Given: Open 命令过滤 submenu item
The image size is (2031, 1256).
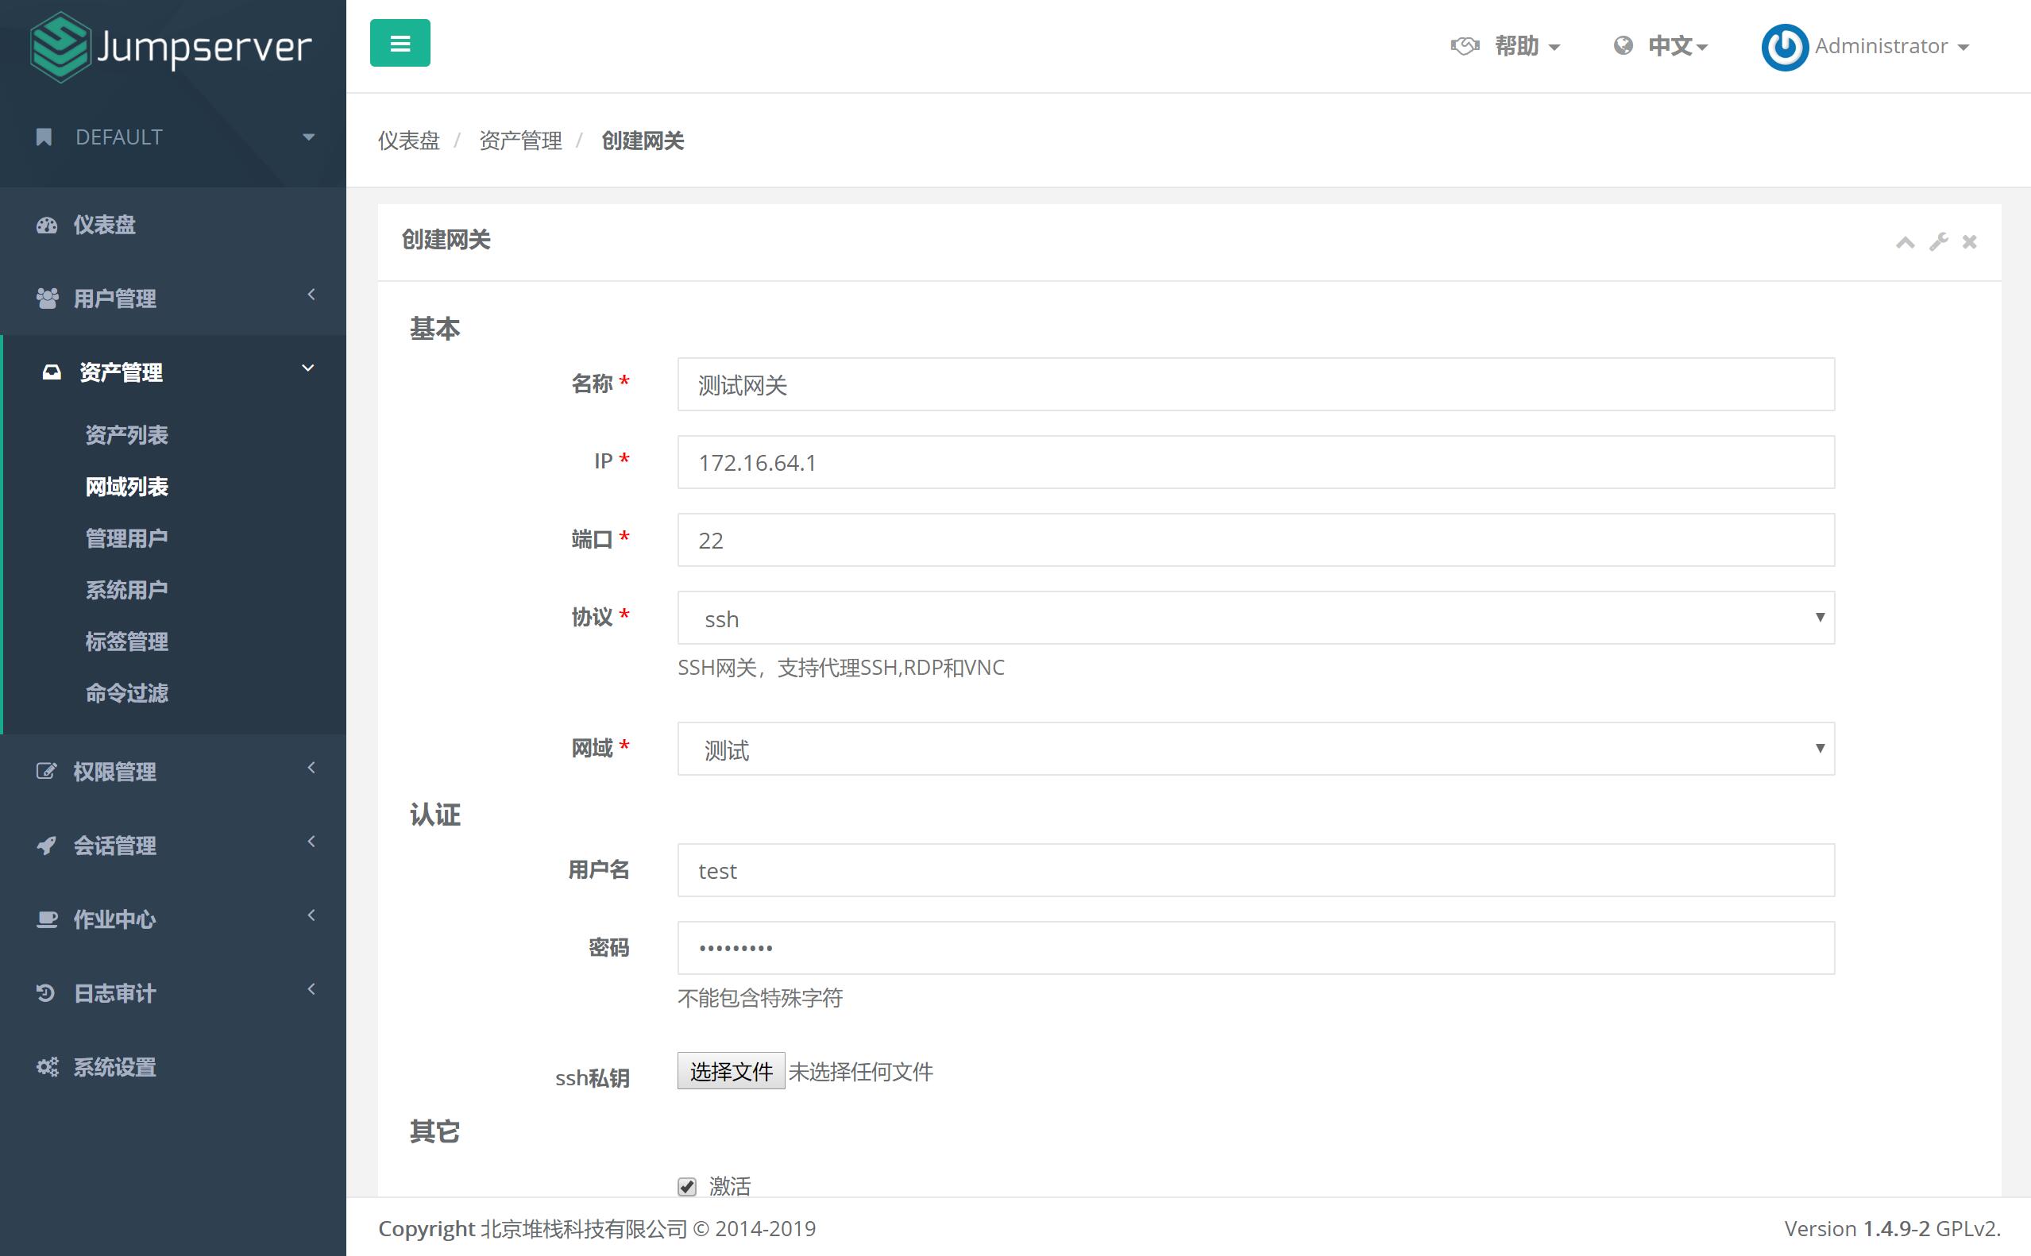Looking at the screenshot, I should point(126,693).
